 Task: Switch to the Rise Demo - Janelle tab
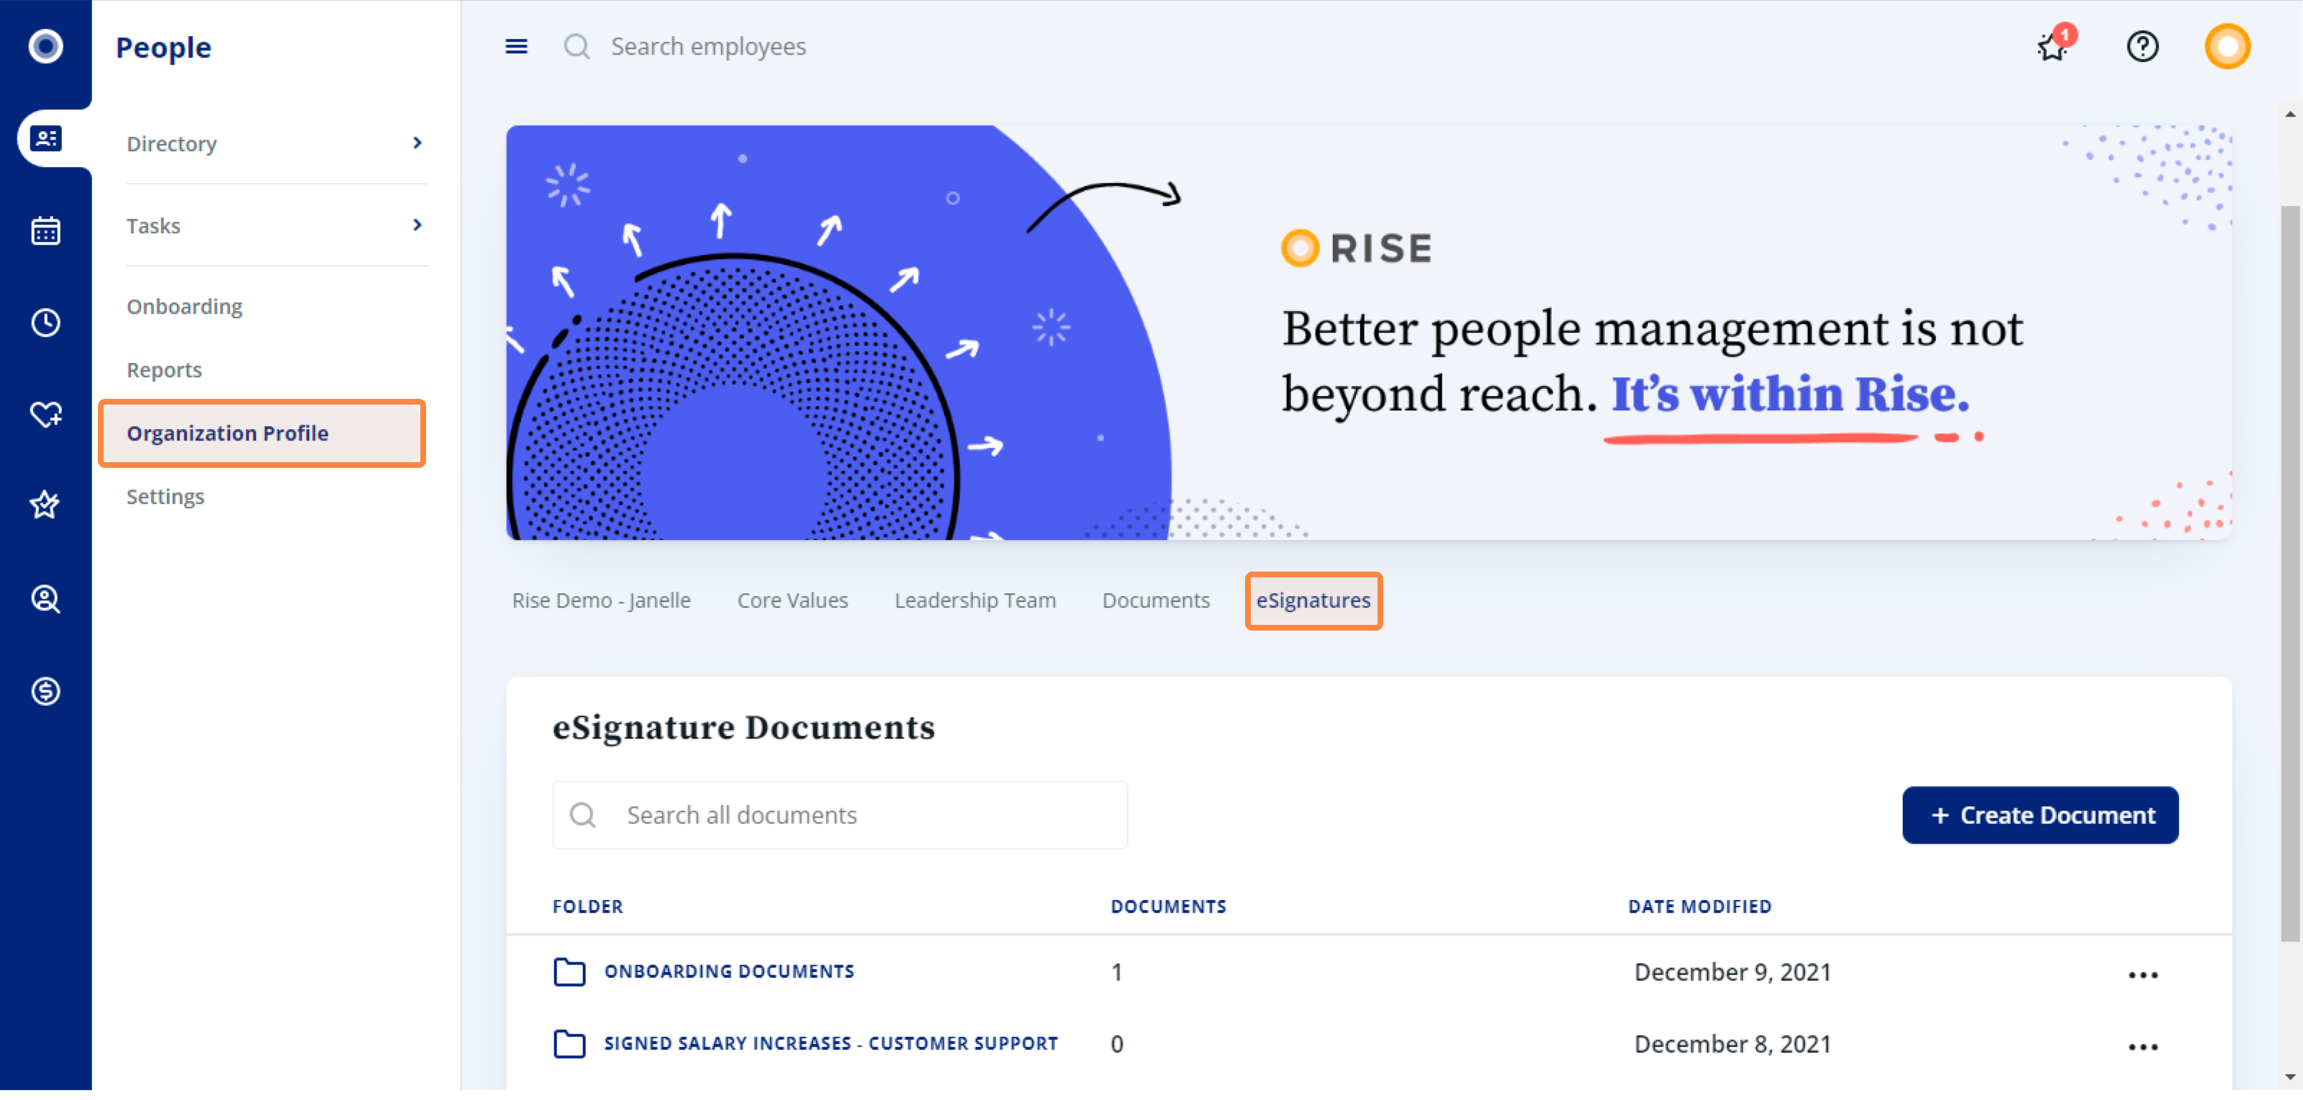pos(602,603)
